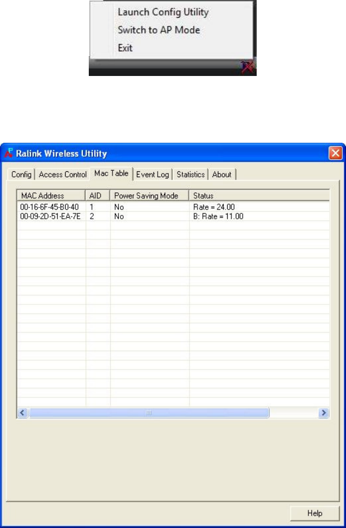Open the Event Log tab
Viewport: 346px width, 528px height.
(152, 175)
